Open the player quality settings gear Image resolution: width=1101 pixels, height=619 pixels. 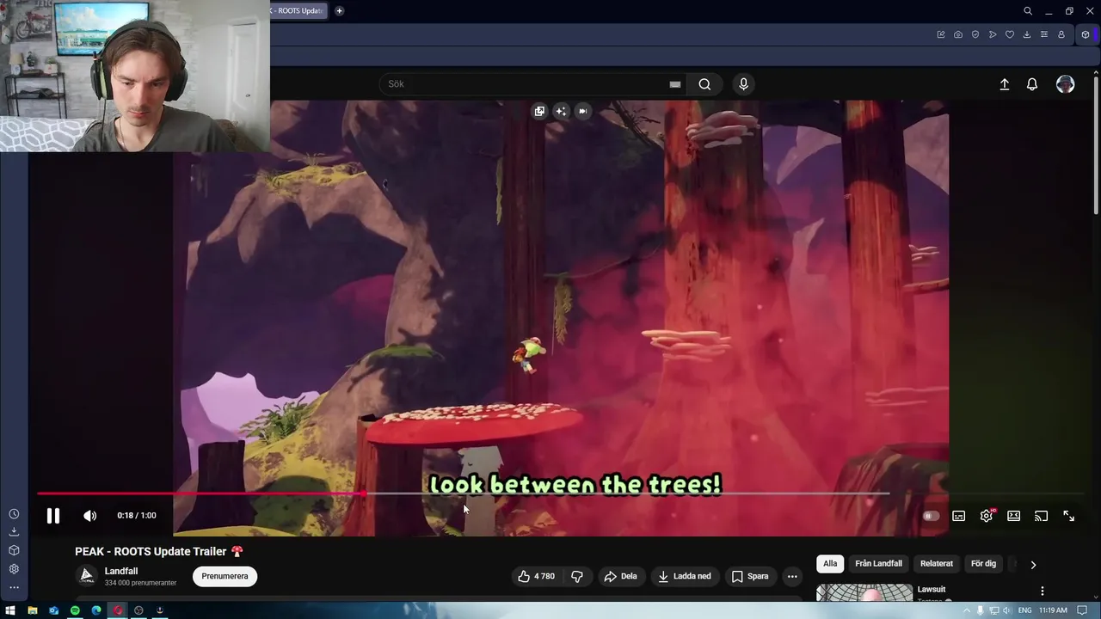[x=987, y=516]
